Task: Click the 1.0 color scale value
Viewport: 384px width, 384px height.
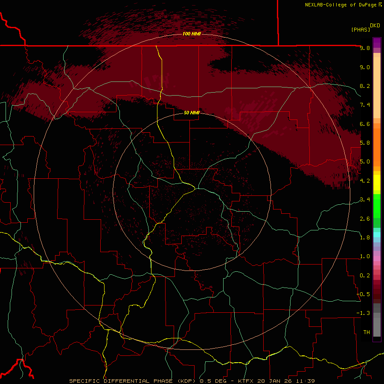Action: click(x=365, y=256)
